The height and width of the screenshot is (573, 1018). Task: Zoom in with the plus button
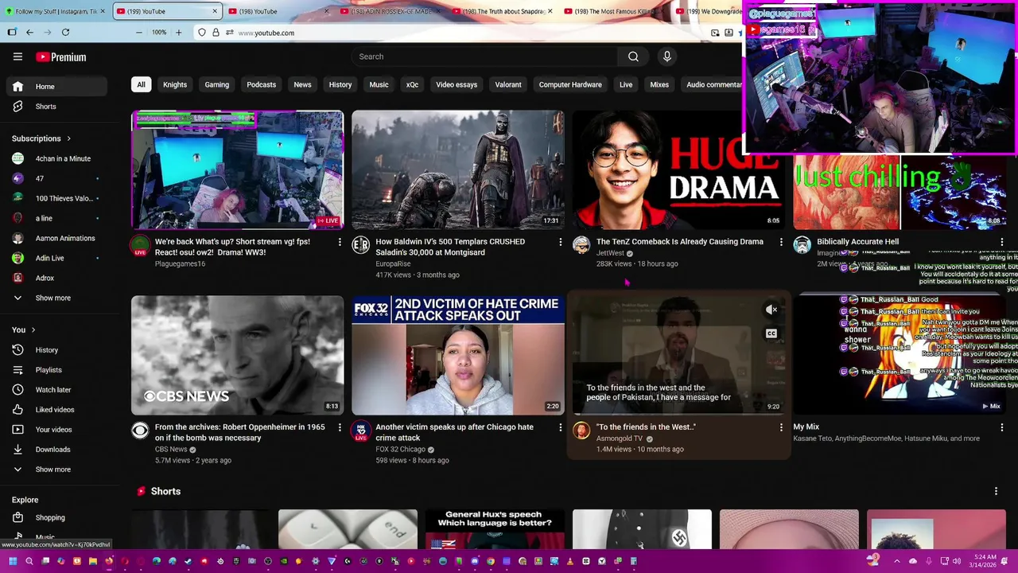(178, 33)
